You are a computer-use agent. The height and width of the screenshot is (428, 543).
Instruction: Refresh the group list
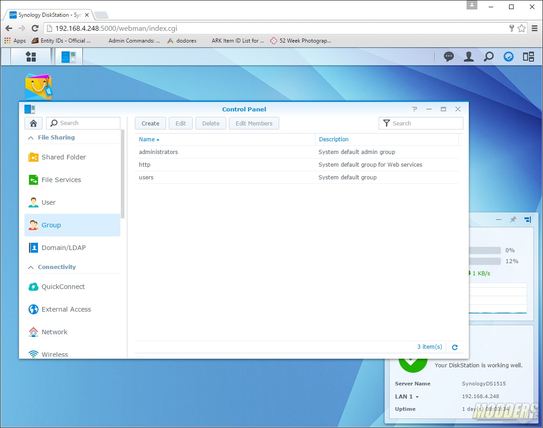[455, 347]
